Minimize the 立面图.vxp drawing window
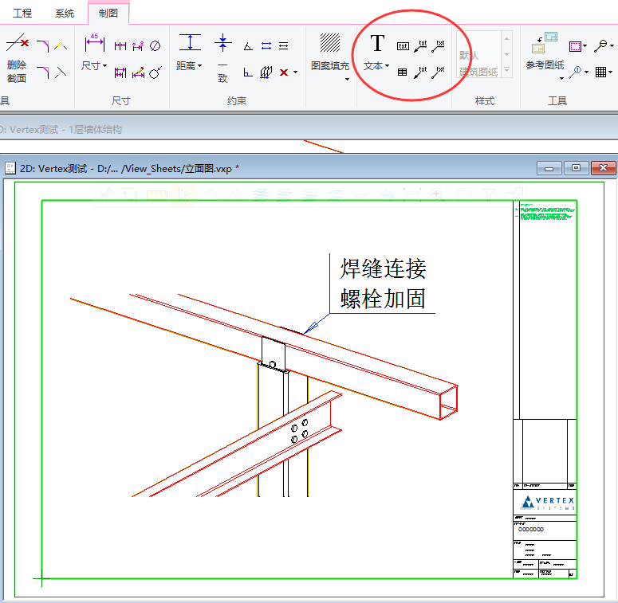 pos(549,168)
